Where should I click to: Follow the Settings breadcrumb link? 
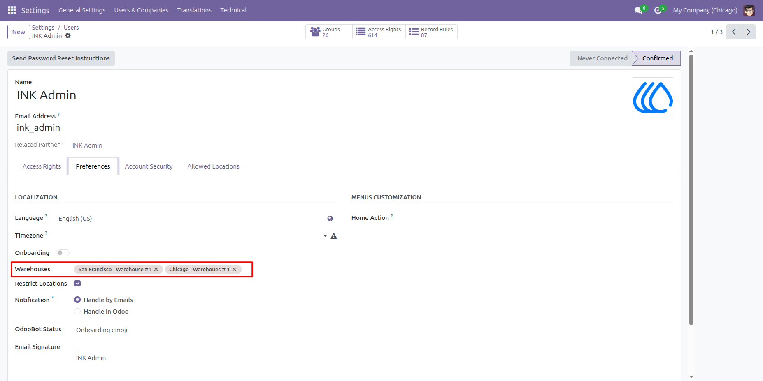(43, 28)
